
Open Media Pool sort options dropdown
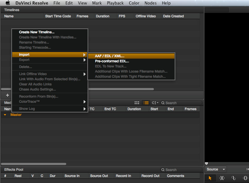[x=155, y=103]
